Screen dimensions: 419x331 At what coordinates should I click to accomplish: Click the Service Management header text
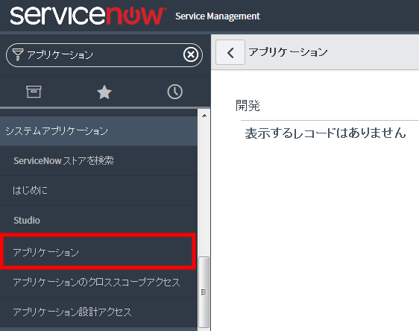coord(218,16)
